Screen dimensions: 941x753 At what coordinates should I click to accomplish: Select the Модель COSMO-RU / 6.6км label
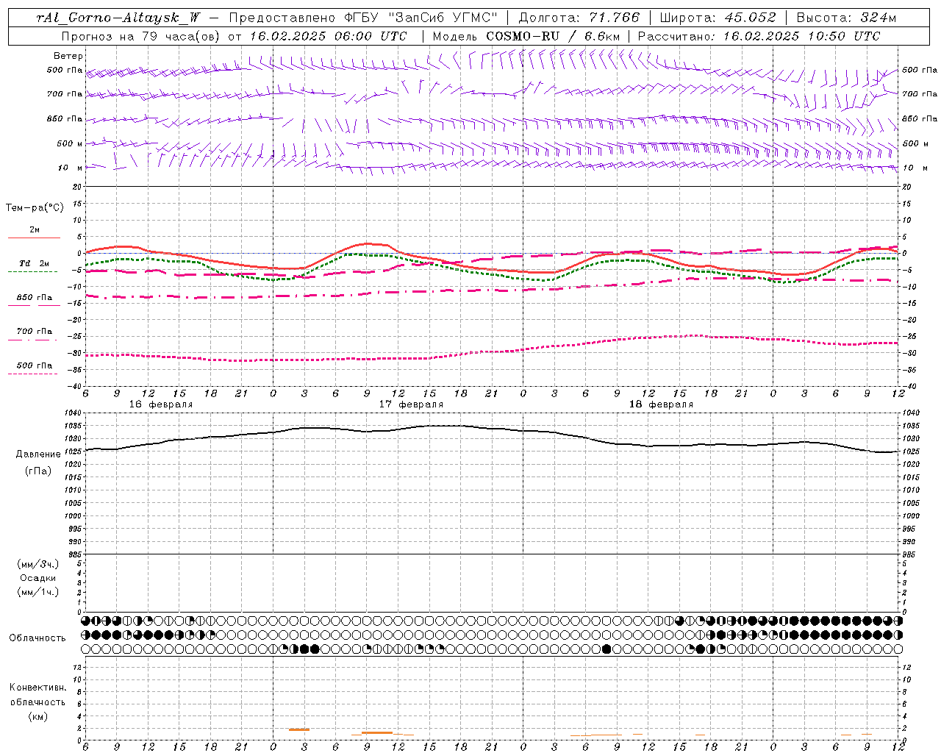coord(526,36)
